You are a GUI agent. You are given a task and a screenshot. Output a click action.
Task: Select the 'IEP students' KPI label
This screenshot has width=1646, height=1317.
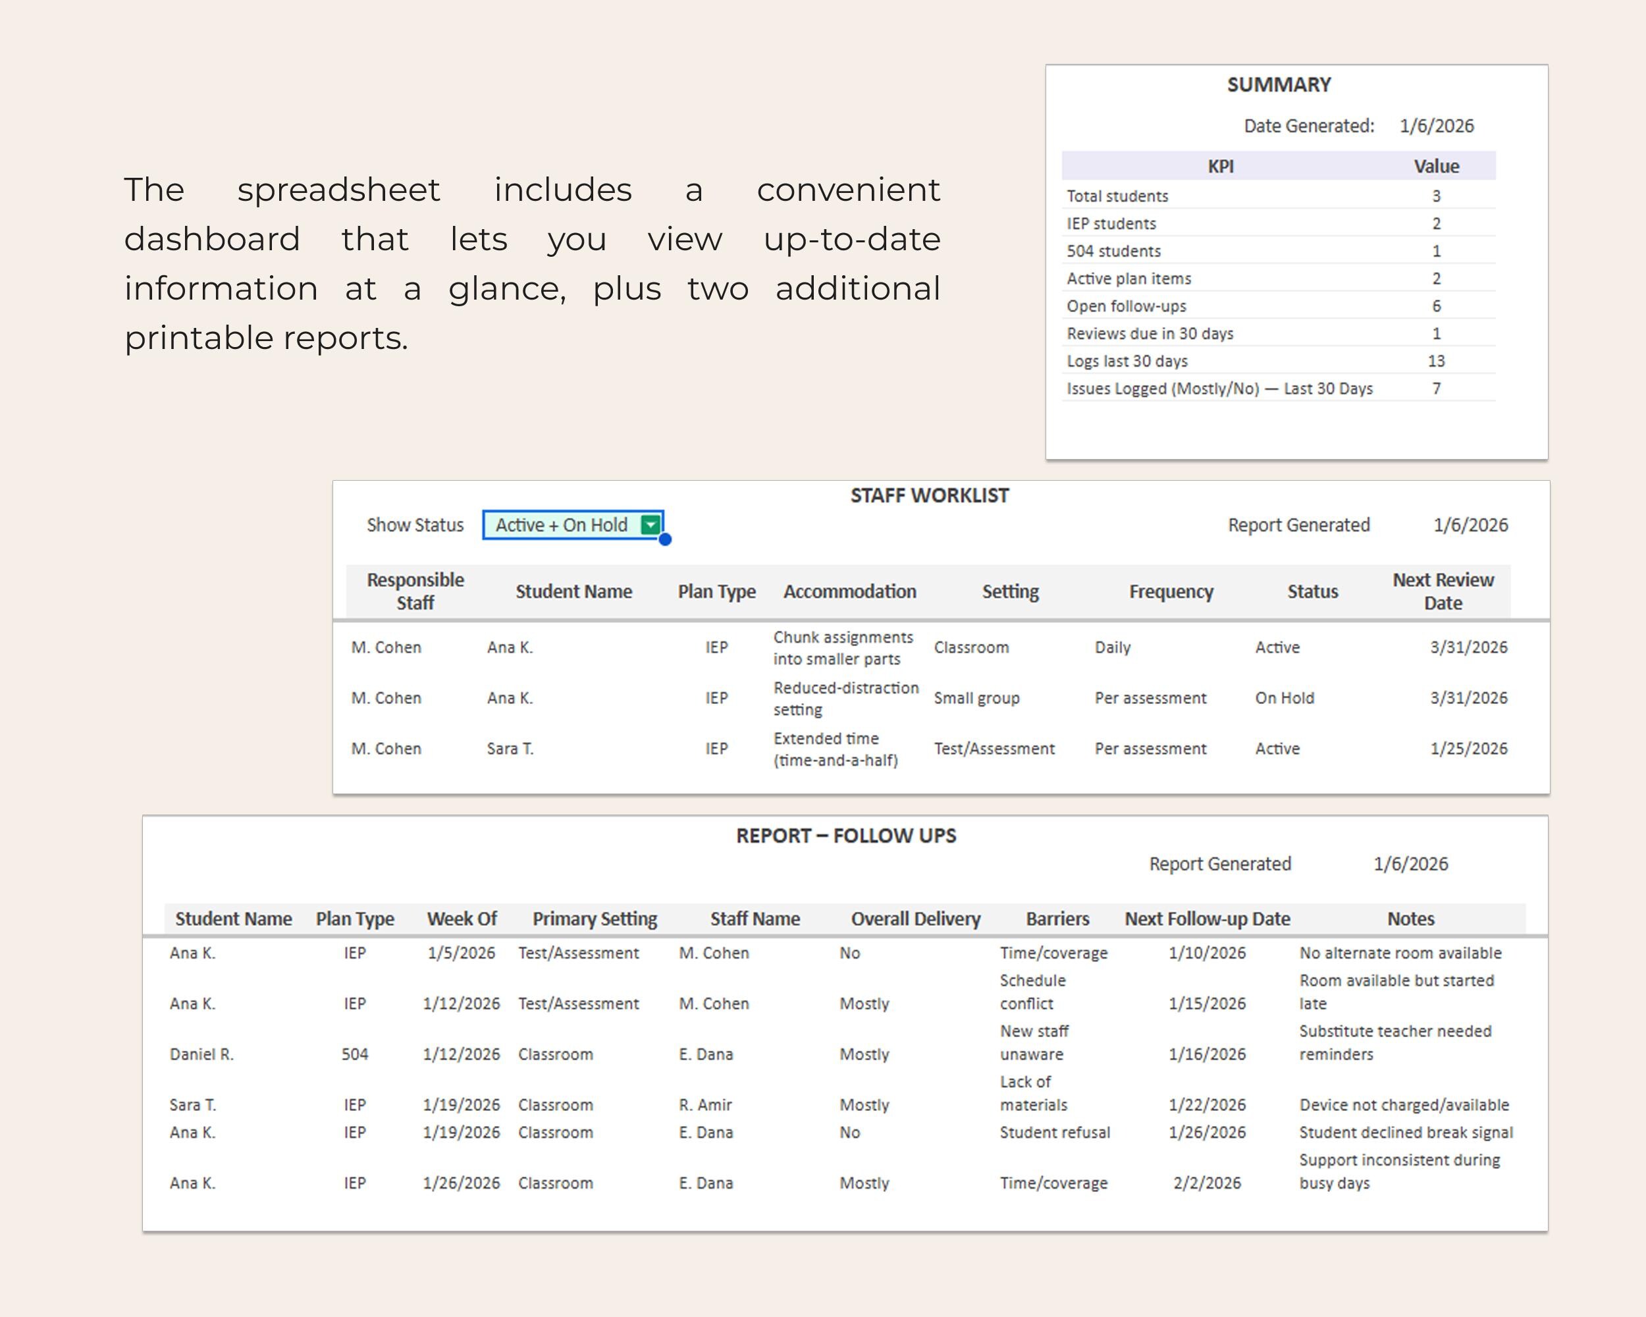click(1111, 224)
